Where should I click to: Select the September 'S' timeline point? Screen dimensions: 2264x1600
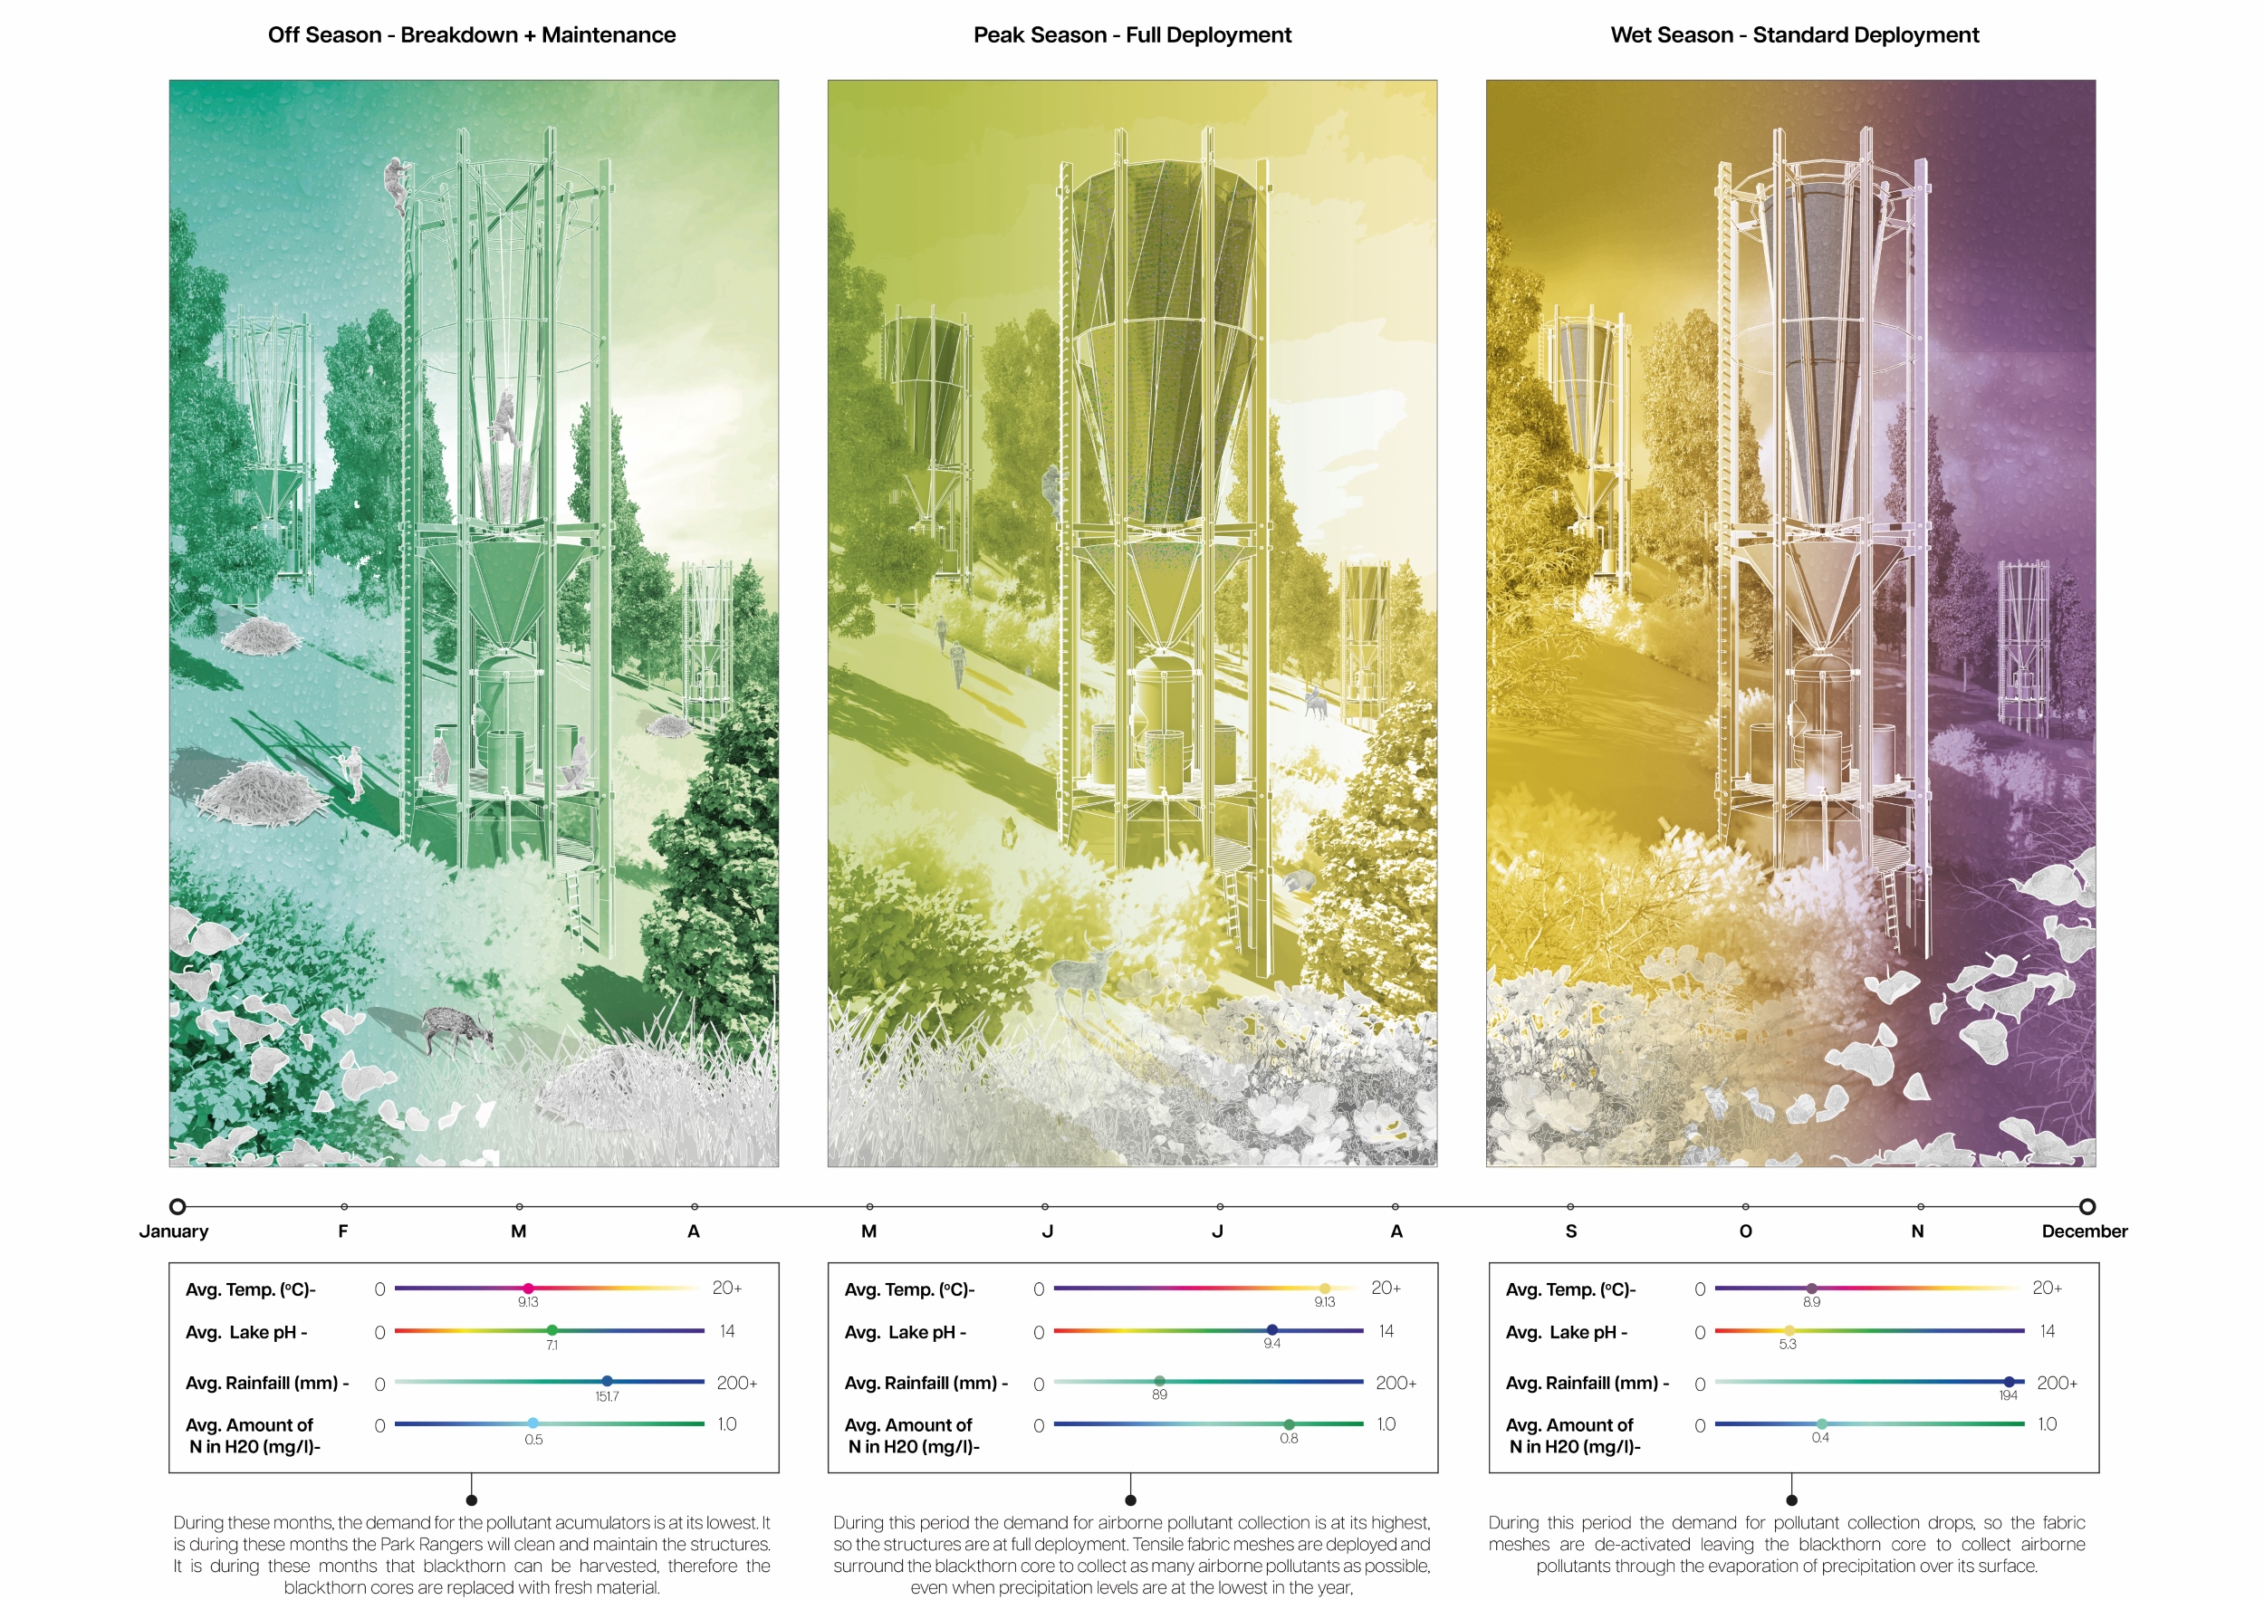click(x=1569, y=1206)
